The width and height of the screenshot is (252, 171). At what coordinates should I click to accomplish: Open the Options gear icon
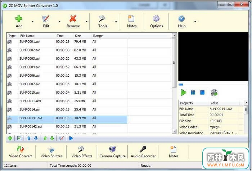[x=156, y=19]
